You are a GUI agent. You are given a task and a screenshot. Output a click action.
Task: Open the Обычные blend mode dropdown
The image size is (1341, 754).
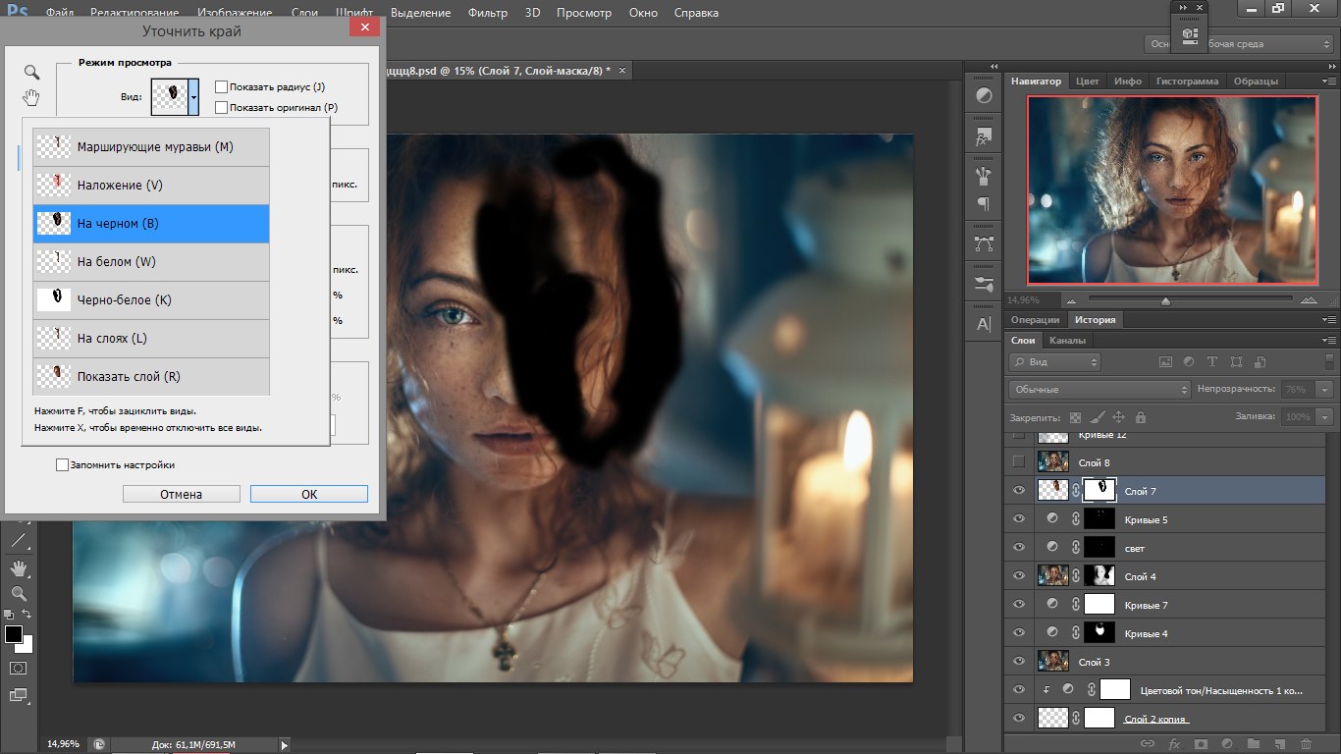pyautogui.click(x=1100, y=390)
